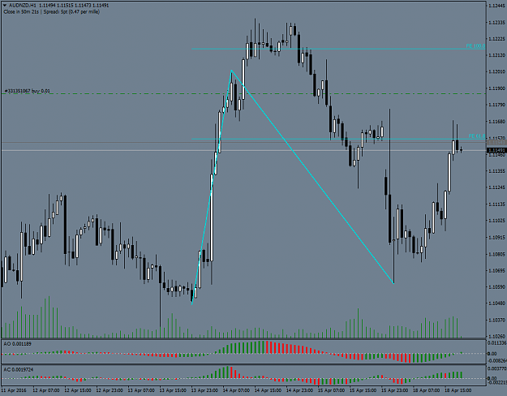
Task: Click the gray price label above the bid price
Action: 496,142
